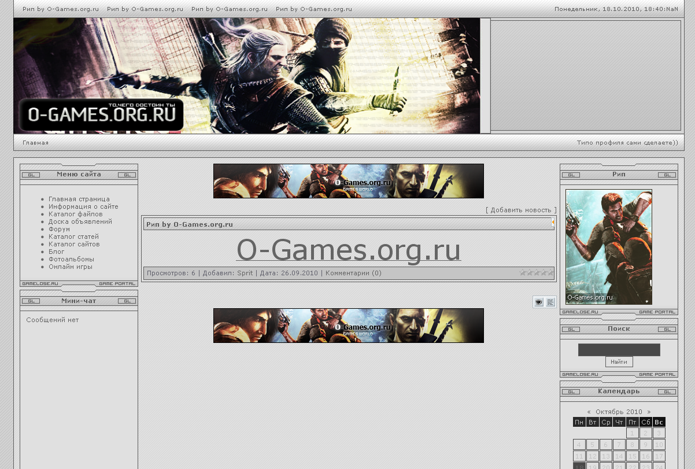Click the Поиск panel title

coord(619,328)
